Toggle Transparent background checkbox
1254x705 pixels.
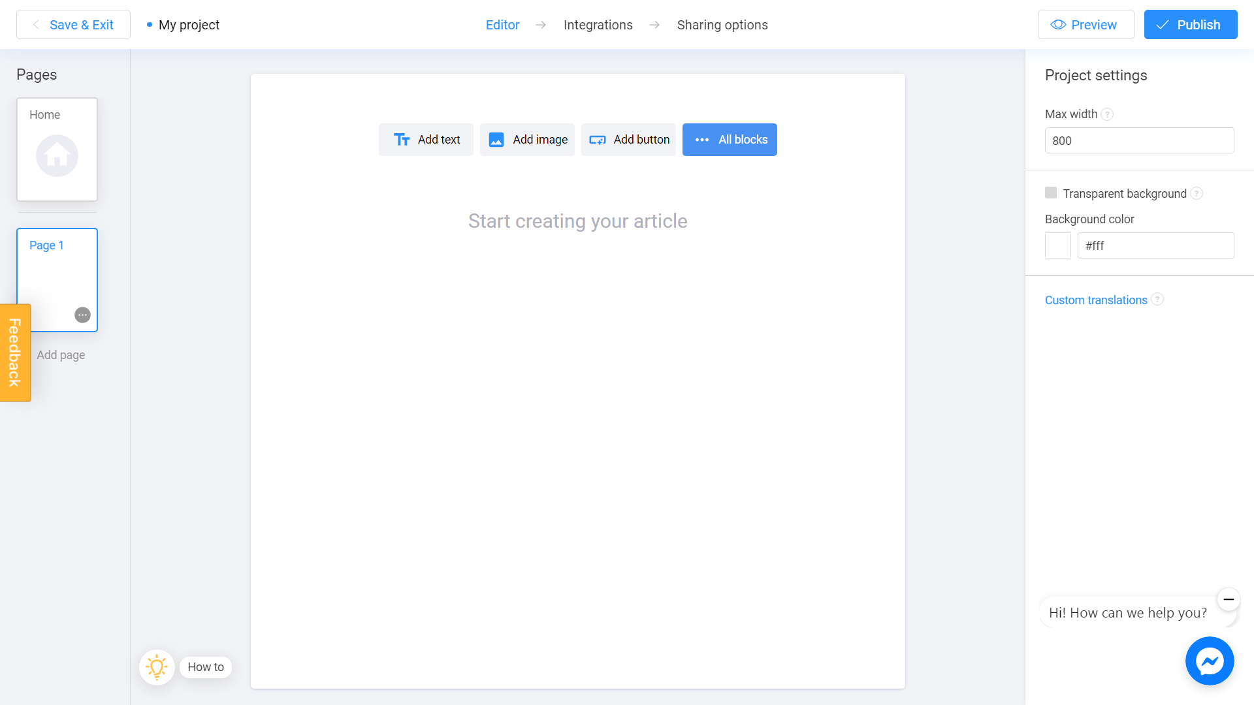tap(1051, 193)
